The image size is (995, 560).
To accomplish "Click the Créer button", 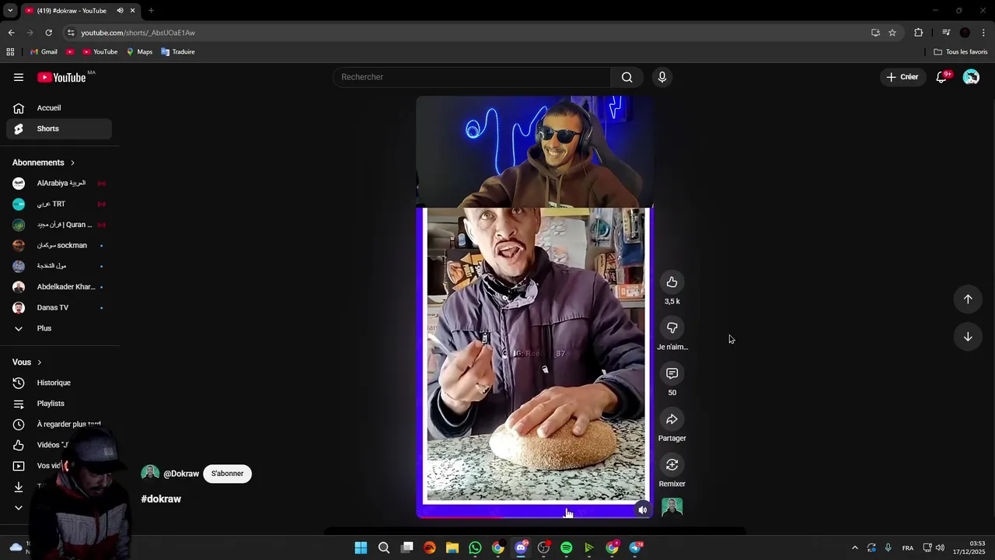I will click(902, 77).
